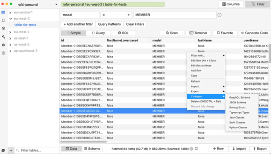Collapse the eu-west-2 region
This screenshot has height=154, width=271.
[x=11, y=19]
